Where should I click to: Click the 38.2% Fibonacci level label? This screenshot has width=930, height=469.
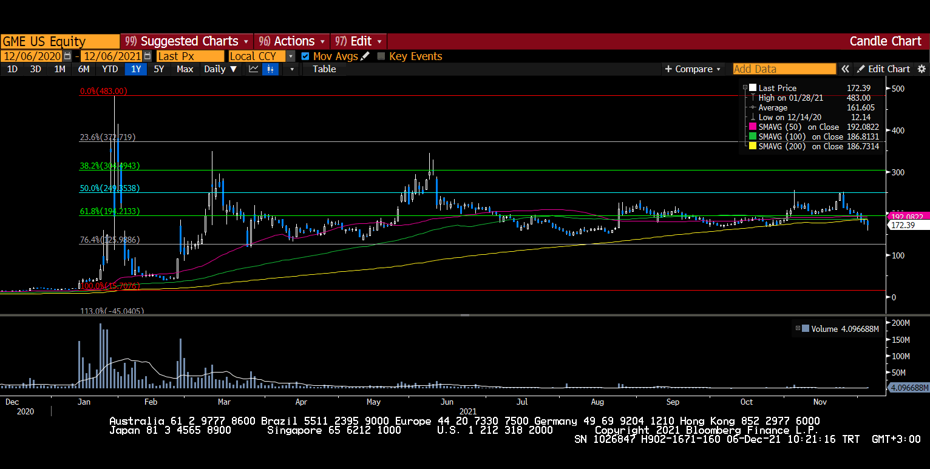[x=110, y=166]
